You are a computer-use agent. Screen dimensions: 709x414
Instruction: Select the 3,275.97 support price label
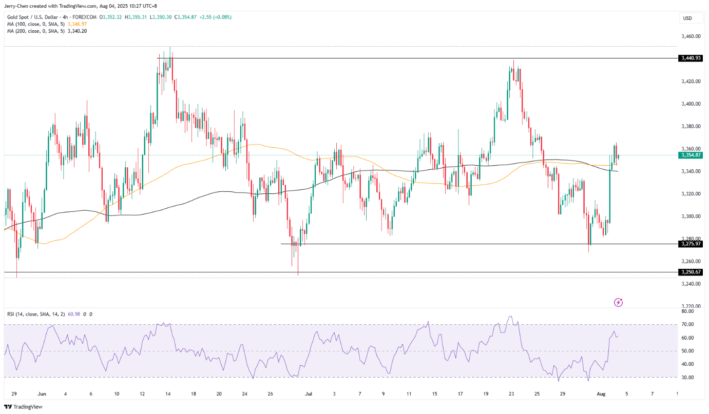click(691, 244)
